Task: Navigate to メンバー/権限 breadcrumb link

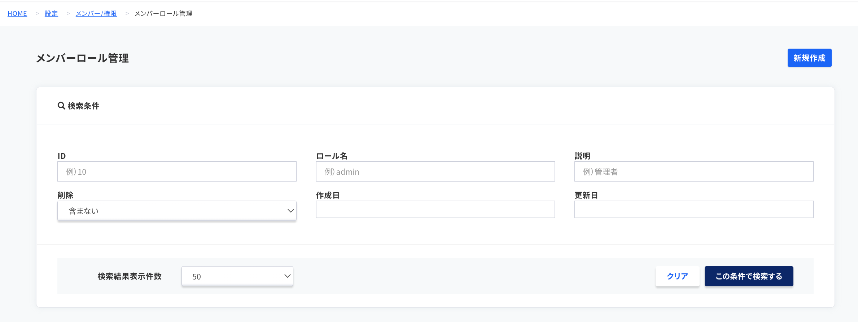Action: click(96, 13)
